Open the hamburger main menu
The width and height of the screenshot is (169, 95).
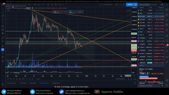click(3, 4)
